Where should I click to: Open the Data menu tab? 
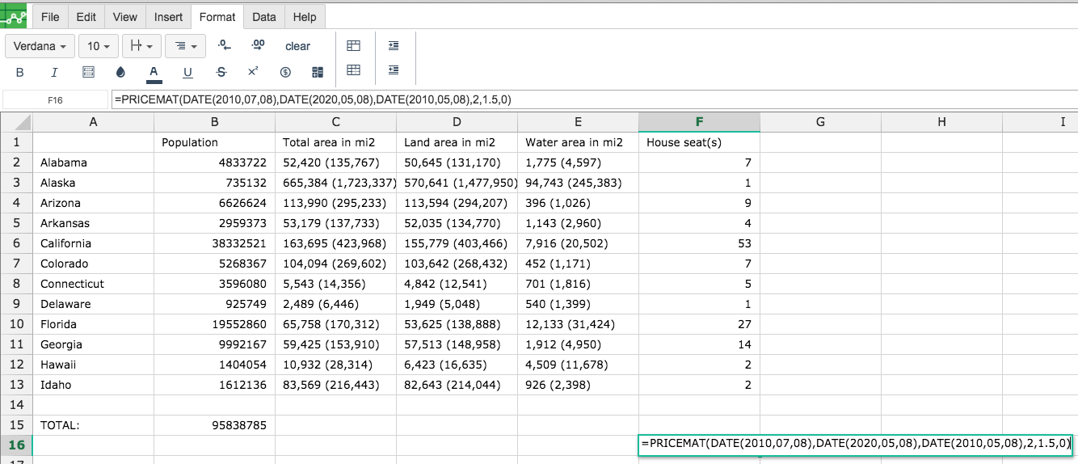[264, 17]
